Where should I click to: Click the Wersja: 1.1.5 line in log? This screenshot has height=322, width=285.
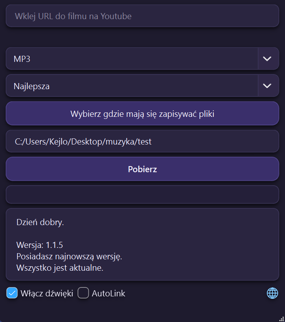[x=39, y=245]
